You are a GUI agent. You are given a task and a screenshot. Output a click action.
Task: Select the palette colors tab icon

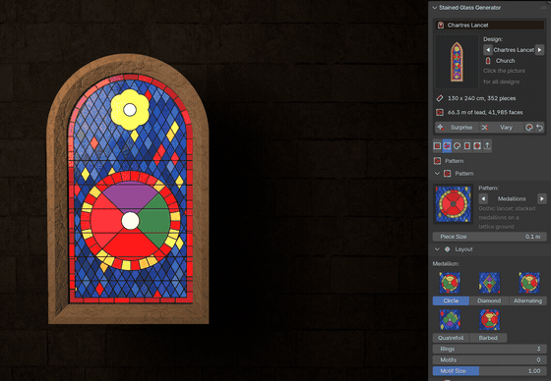pos(458,146)
